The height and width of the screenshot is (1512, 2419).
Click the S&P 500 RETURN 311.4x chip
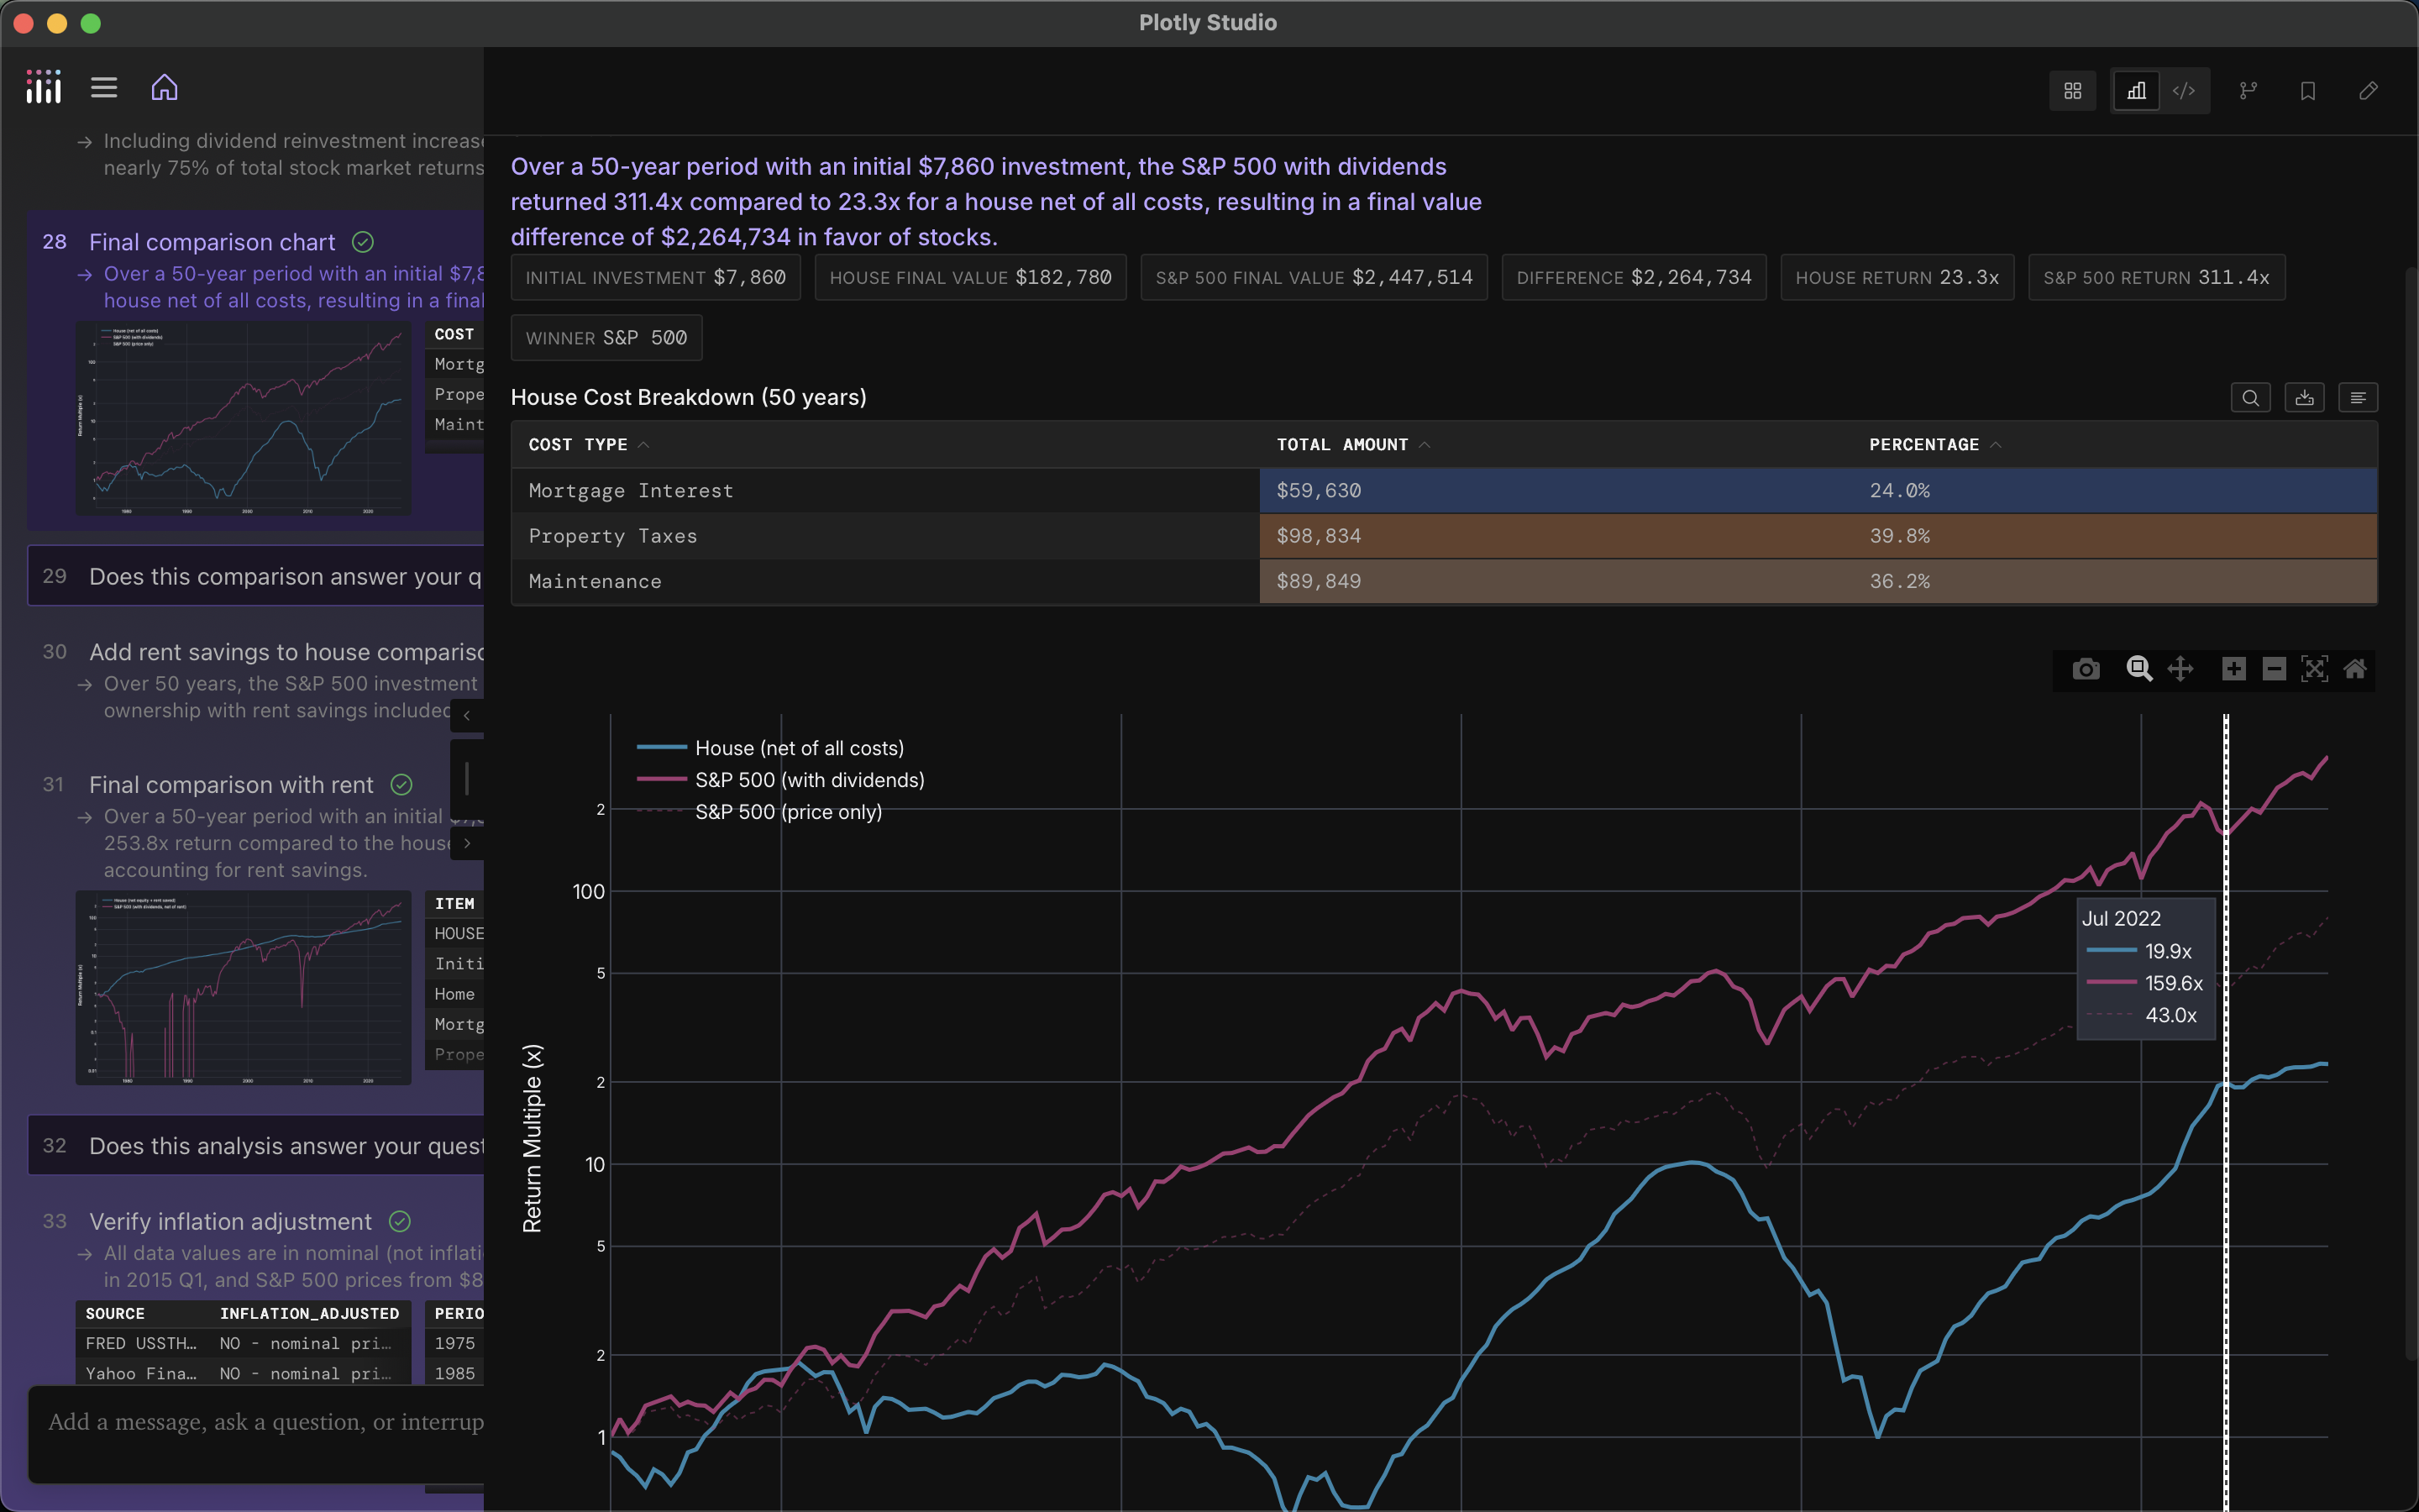pyautogui.click(x=2157, y=277)
